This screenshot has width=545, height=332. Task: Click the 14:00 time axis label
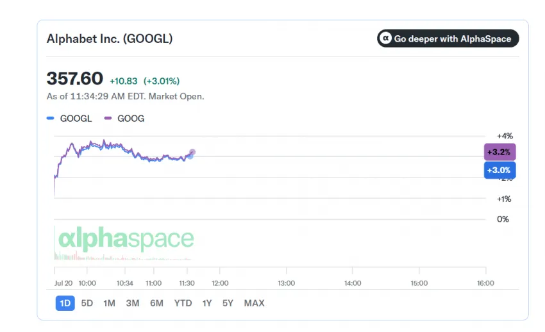(353, 283)
